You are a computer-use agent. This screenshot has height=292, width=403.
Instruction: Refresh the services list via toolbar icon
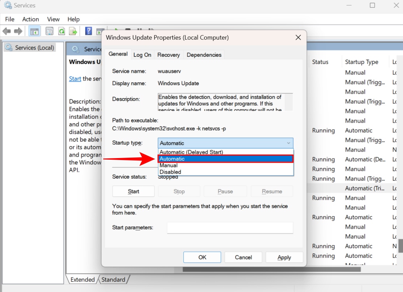pyautogui.click(x=61, y=31)
